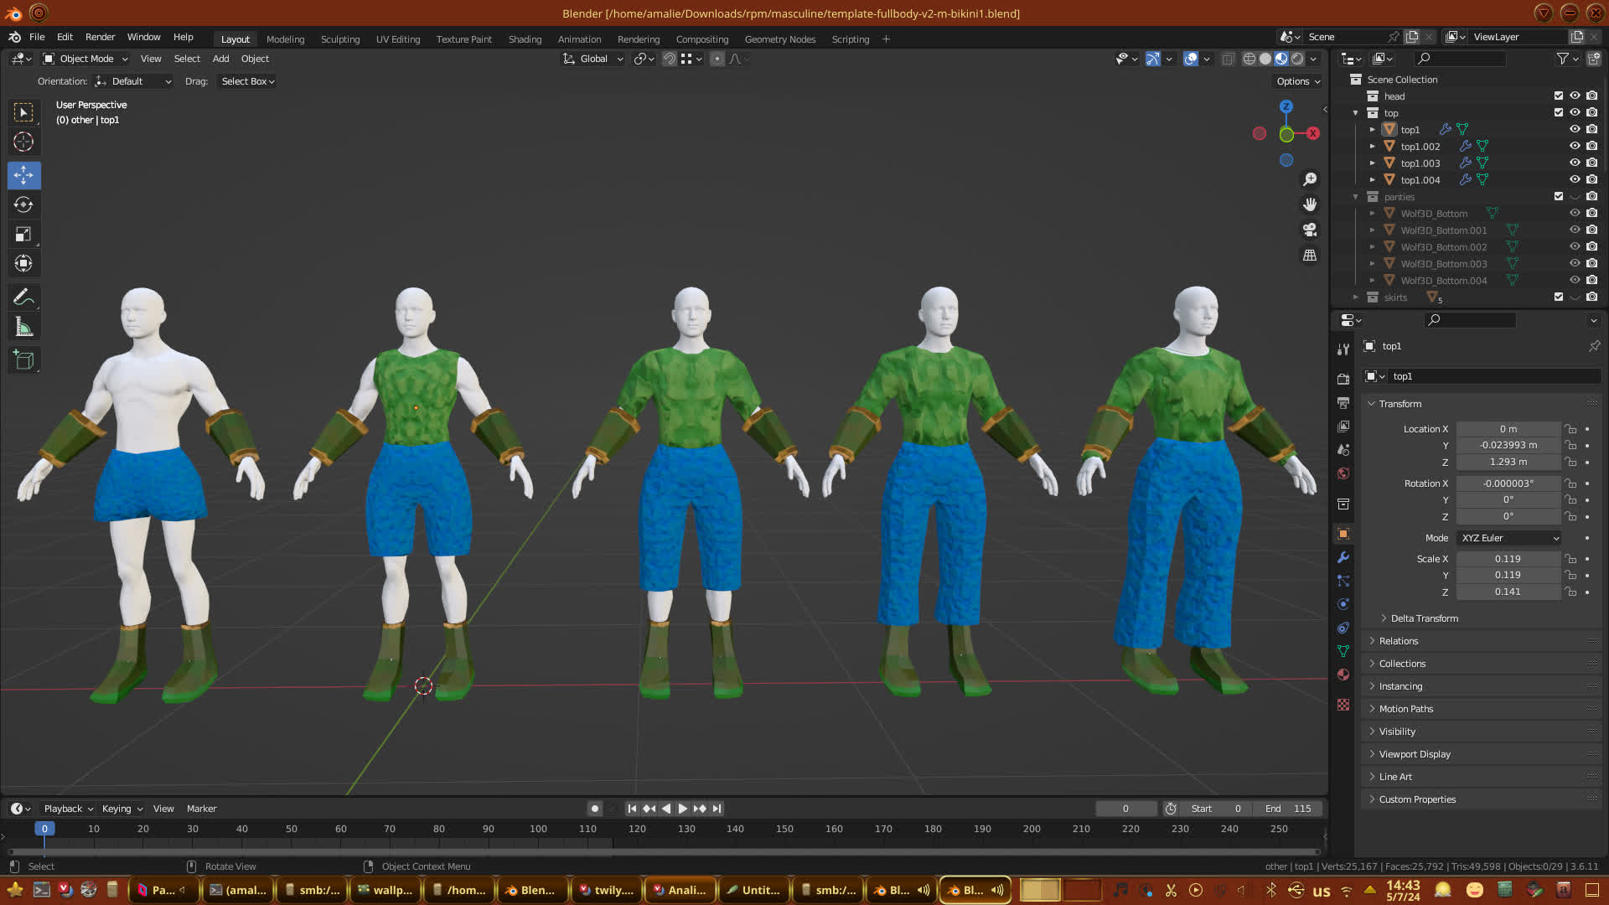Toggle the skirts collection checkbox

click(x=1559, y=297)
